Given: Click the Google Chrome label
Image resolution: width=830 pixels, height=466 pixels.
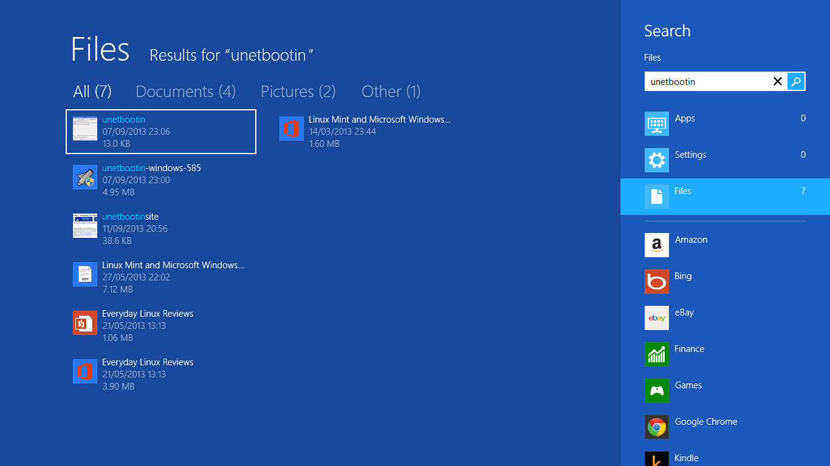Looking at the screenshot, I should click(x=706, y=422).
